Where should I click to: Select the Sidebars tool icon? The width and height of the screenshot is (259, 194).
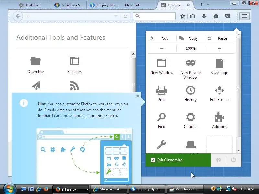(74, 61)
